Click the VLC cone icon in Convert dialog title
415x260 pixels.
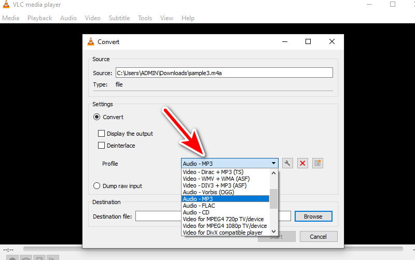point(91,42)
